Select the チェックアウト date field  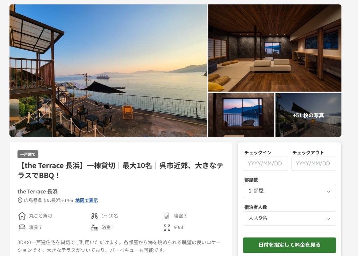(314, 163)
